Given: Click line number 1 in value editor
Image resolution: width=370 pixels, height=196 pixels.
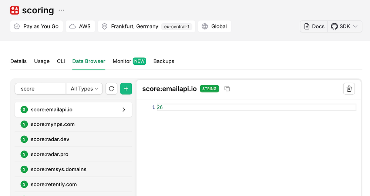Looking at the screenshot, I should click(154, 107).
